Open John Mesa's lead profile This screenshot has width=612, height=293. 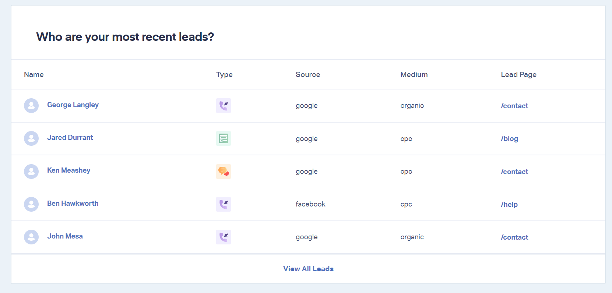65,236
